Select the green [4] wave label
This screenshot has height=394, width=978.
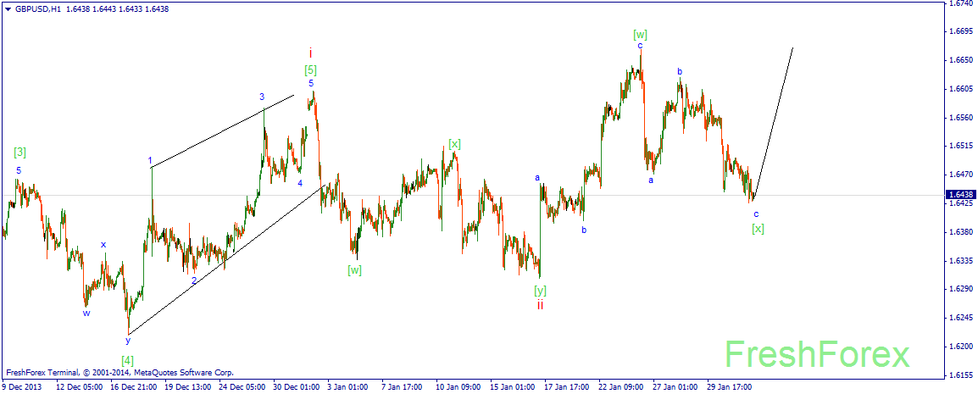[127, 360]
